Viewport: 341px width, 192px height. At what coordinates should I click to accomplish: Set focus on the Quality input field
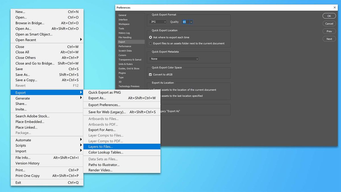pyautogui.click(x=185, y=22)
